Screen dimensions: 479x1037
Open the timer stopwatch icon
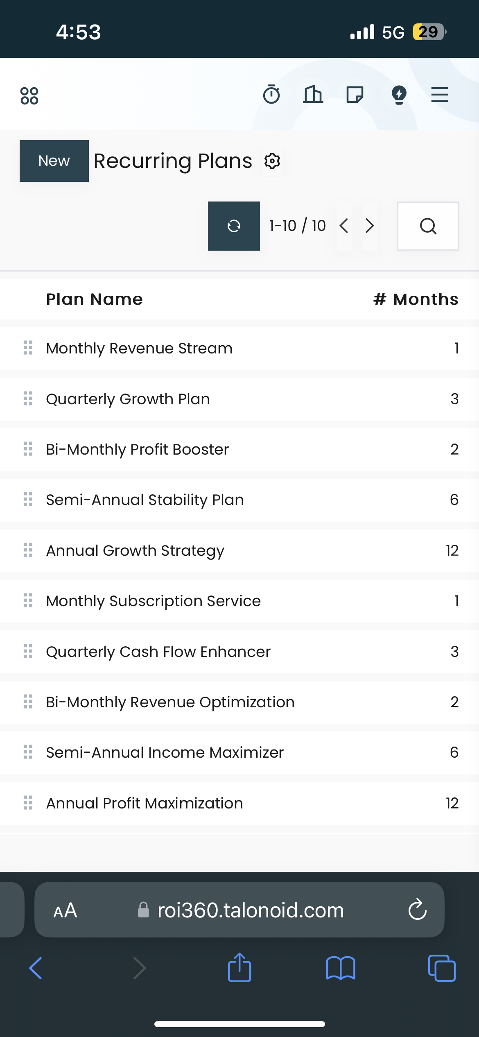tap(271, 95)
